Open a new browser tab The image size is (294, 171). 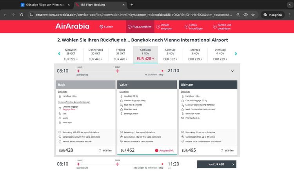coord(132,5)
